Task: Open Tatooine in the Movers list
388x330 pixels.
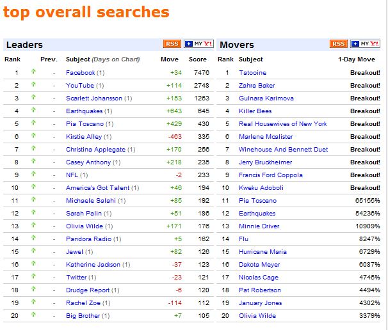Action: [x=253, y=73]
